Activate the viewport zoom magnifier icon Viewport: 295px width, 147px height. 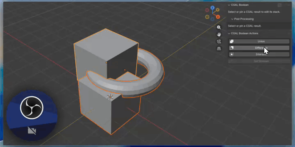[219, 27]
